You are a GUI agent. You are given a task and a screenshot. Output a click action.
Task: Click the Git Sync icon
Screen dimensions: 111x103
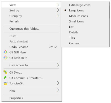(5, 72)
